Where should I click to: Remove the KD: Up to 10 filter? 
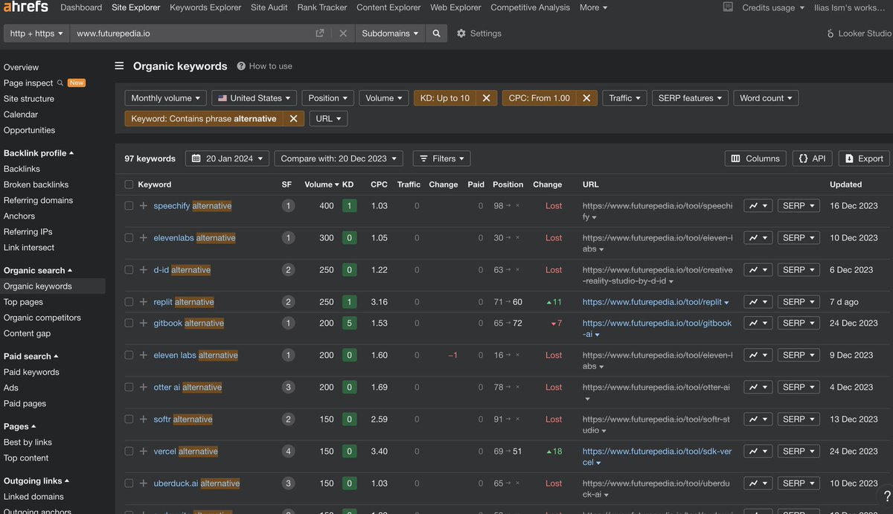point(486,98)
